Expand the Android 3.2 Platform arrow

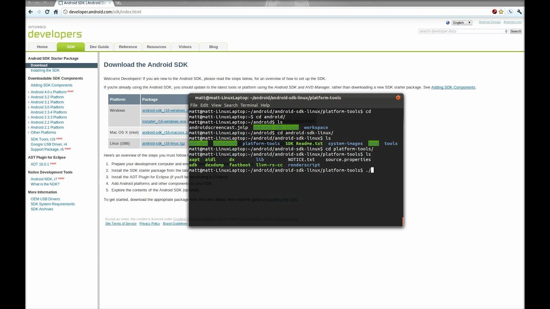point(29,97)
